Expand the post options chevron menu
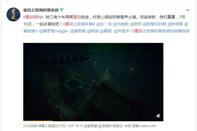197x131 pixels. coord(187,10)
